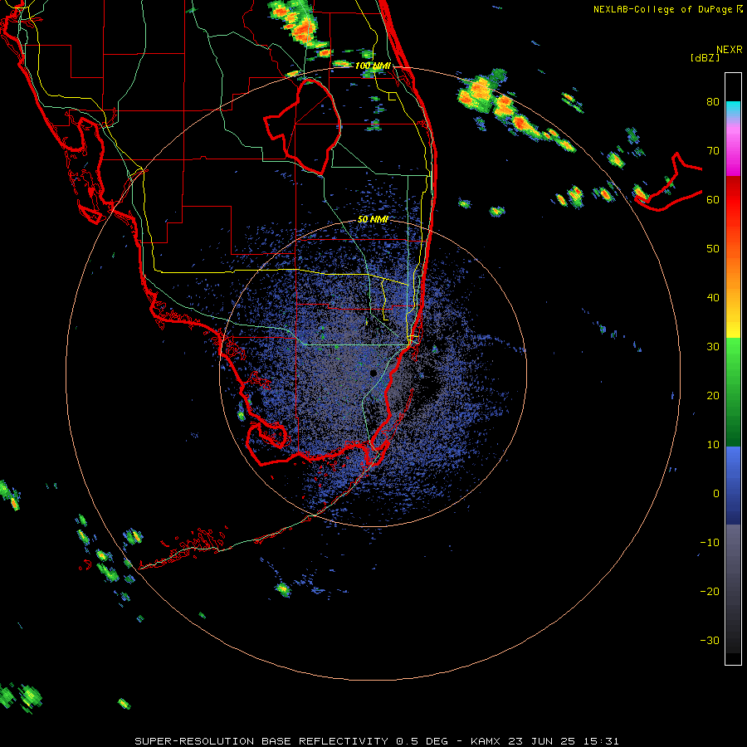Click the -20 value on the dBZ scale
Image resolution: width=747 pixels, height=747 pixels.
point(710,592)
